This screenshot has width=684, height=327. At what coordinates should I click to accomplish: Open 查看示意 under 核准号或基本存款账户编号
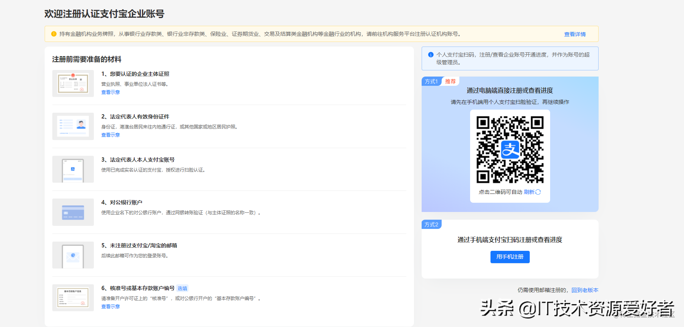click(x=110, y=307)
